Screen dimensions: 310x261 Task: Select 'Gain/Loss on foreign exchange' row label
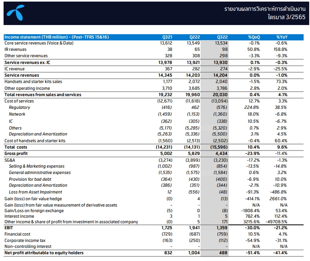pos(34,211)
